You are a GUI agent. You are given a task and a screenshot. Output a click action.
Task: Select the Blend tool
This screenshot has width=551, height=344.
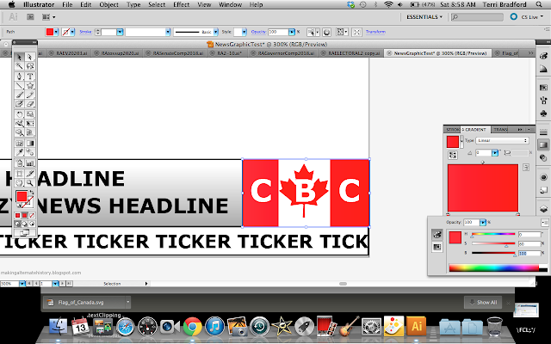coord(30,152)
